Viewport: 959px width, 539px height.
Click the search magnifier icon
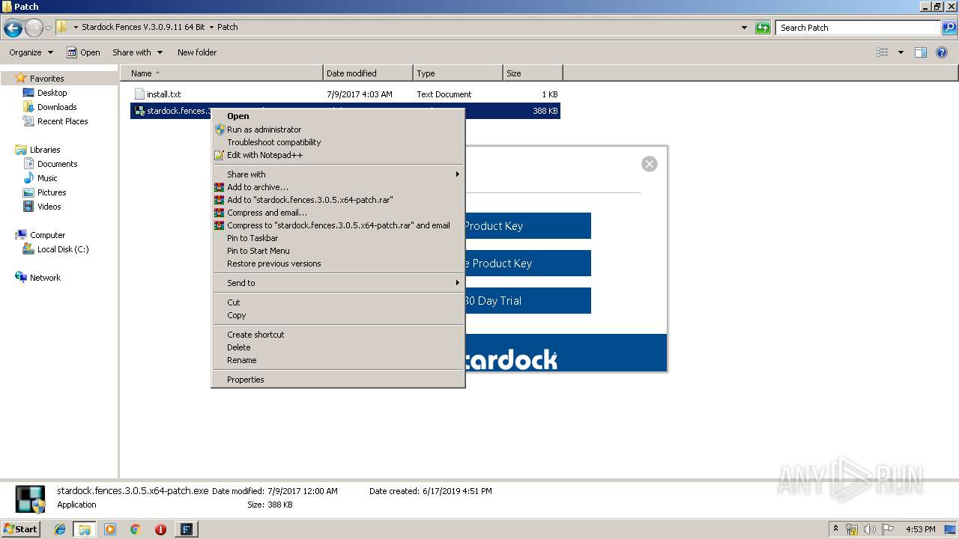point(949,28)
